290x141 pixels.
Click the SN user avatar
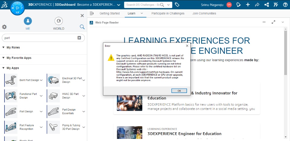[229, 5]
